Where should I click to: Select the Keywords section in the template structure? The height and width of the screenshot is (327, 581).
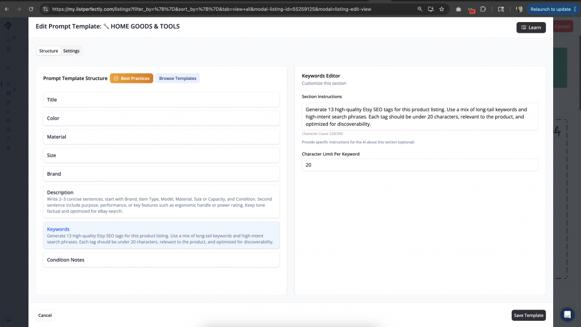click(161, 235)
